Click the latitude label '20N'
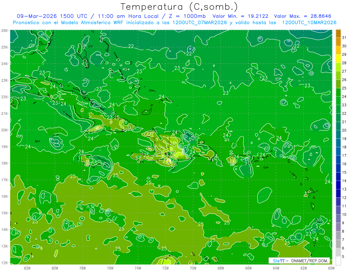The height and width of the screenshot is (272, 352). tap(4, 130)
